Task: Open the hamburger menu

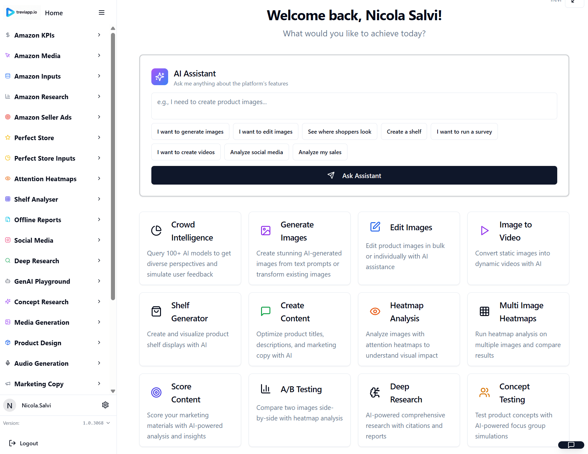Action: (x=101, y=12)
